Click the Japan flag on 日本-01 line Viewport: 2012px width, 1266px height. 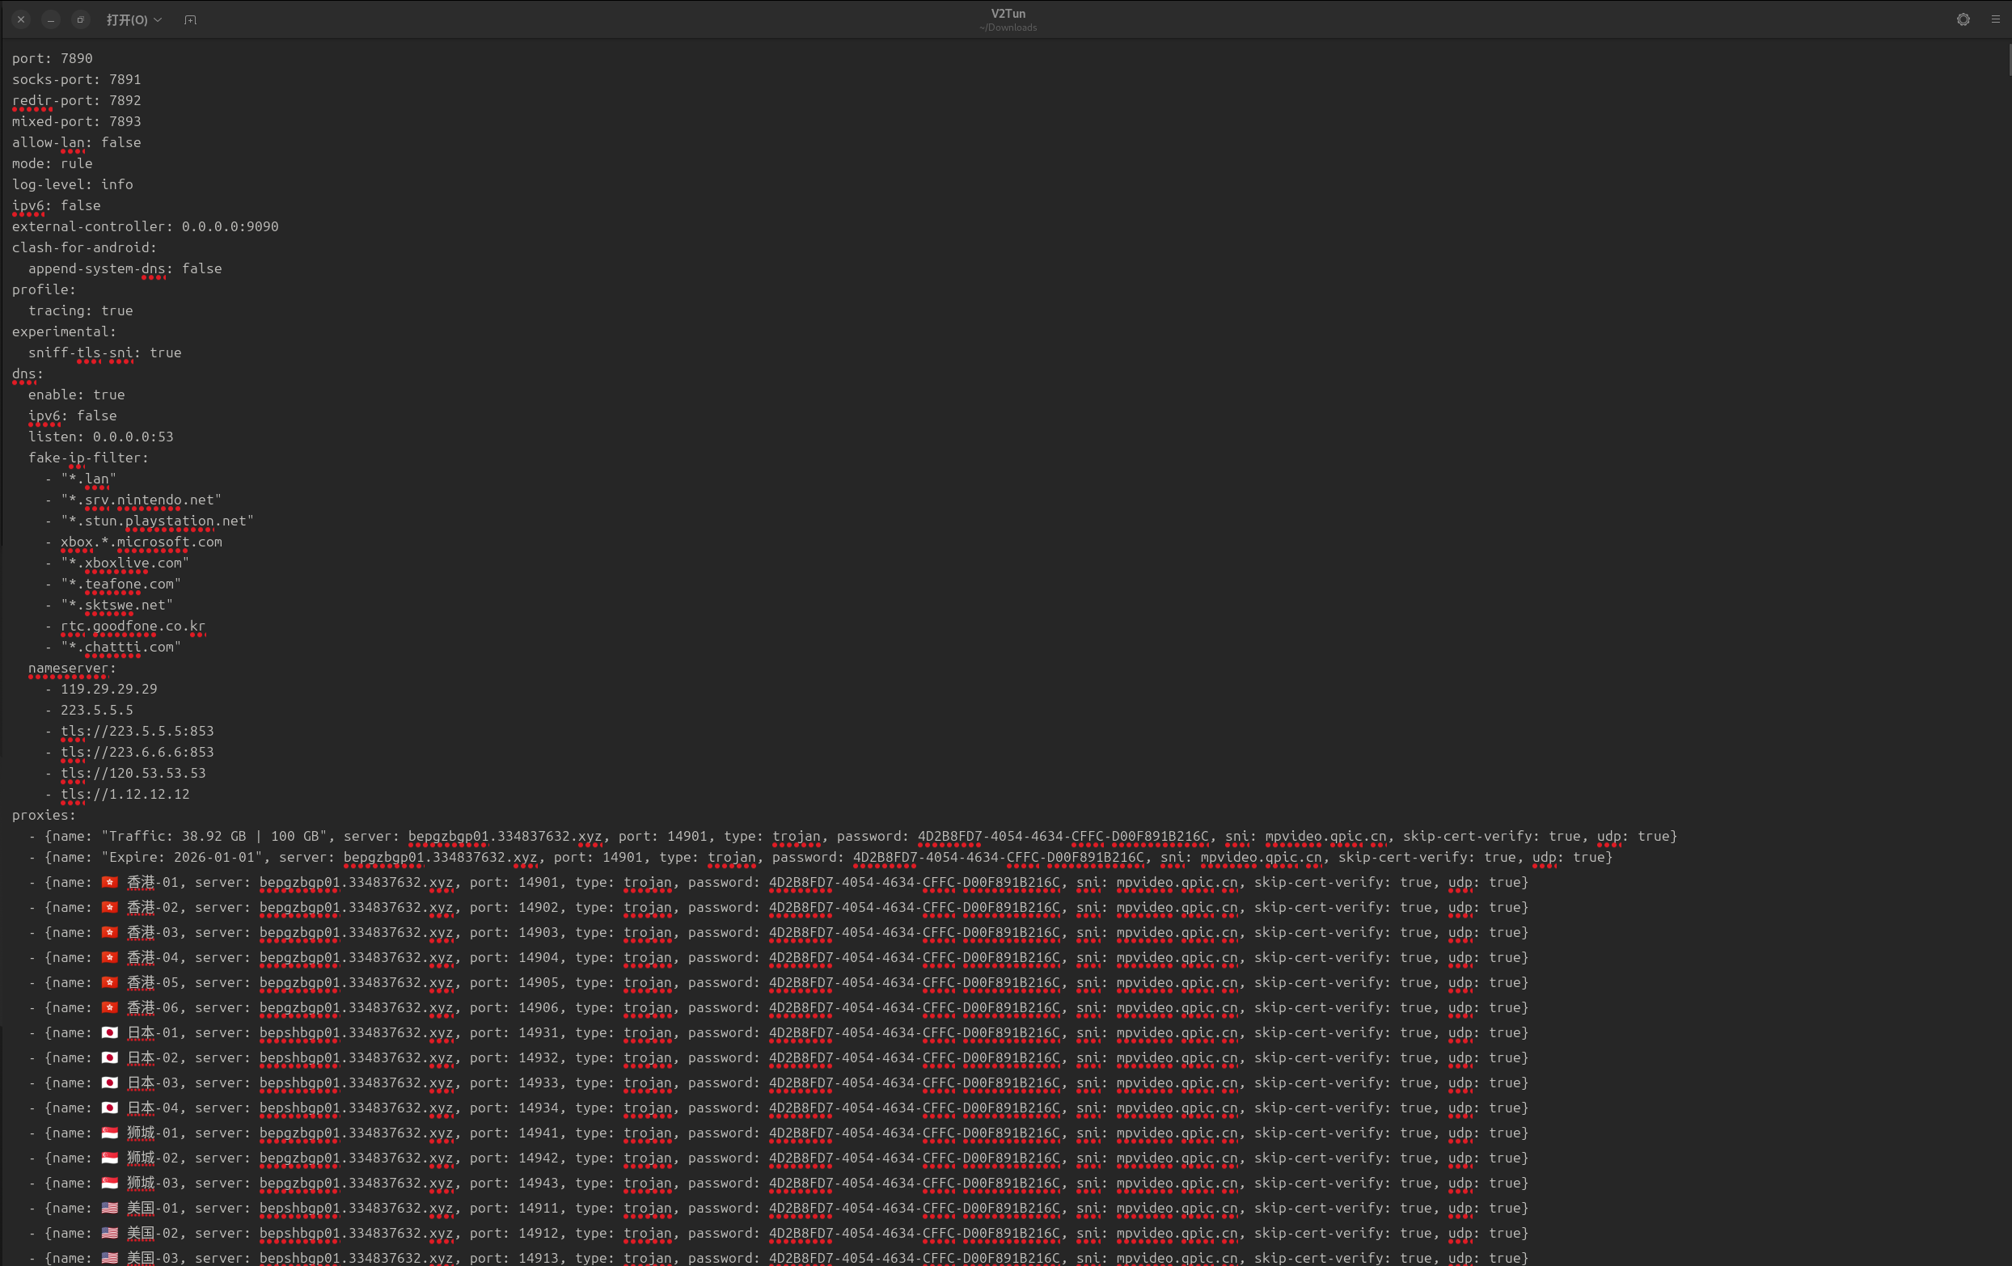[x=109, y=1033]
